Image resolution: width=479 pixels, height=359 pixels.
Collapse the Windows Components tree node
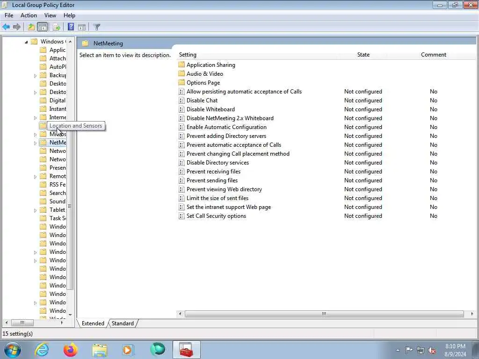26,42
